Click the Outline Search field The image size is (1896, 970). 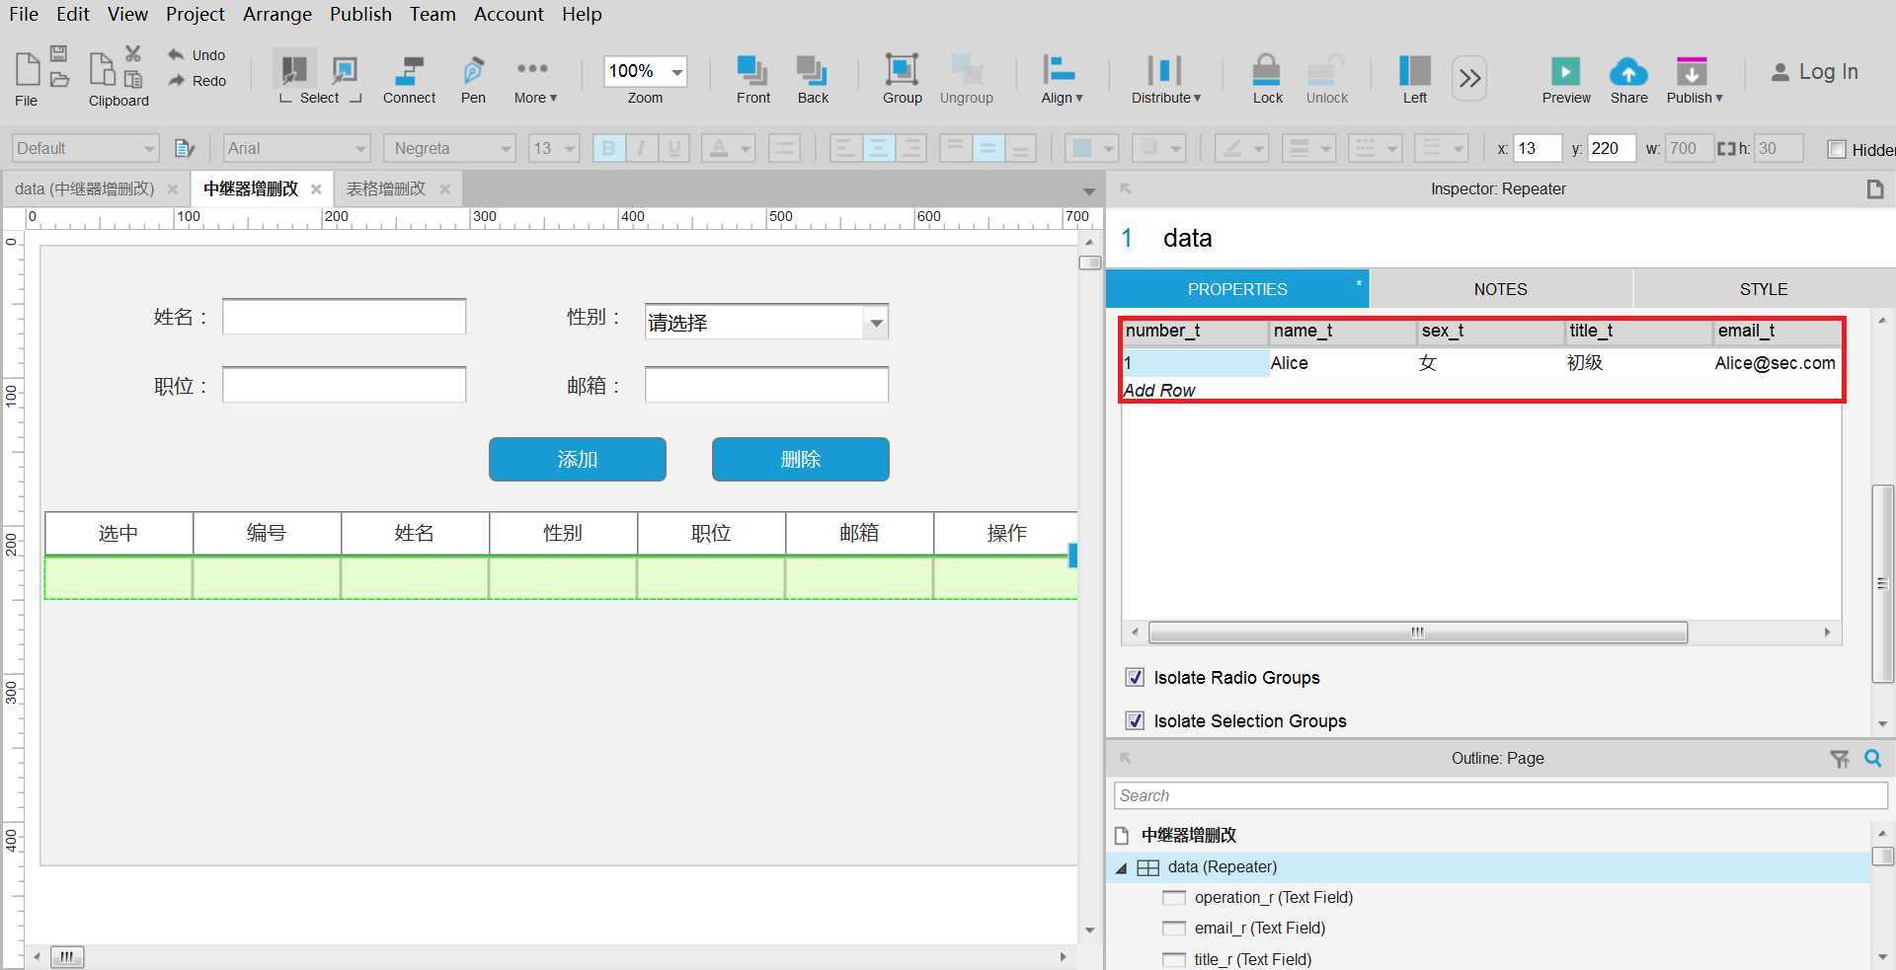(1500, 795)
